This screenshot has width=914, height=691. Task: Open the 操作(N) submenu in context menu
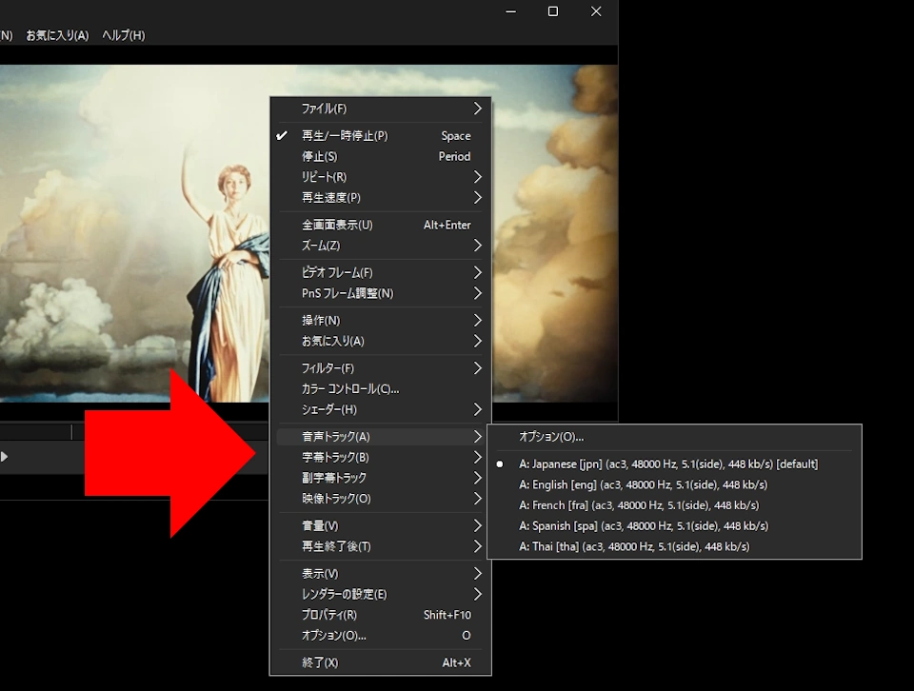click(381, 321)
